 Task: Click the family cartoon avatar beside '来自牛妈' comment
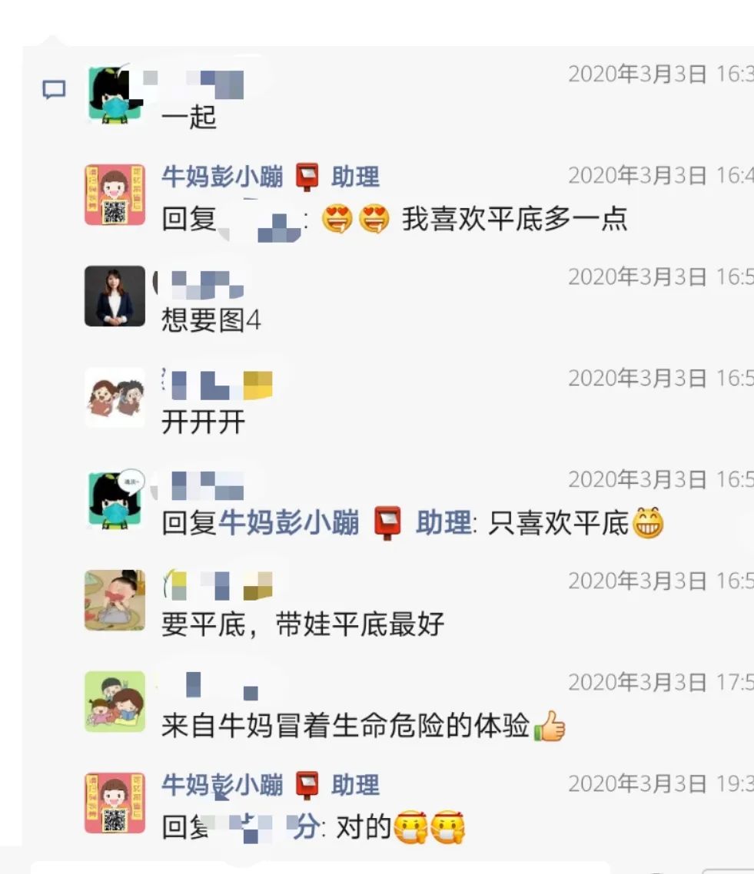[x=115, y=702]
